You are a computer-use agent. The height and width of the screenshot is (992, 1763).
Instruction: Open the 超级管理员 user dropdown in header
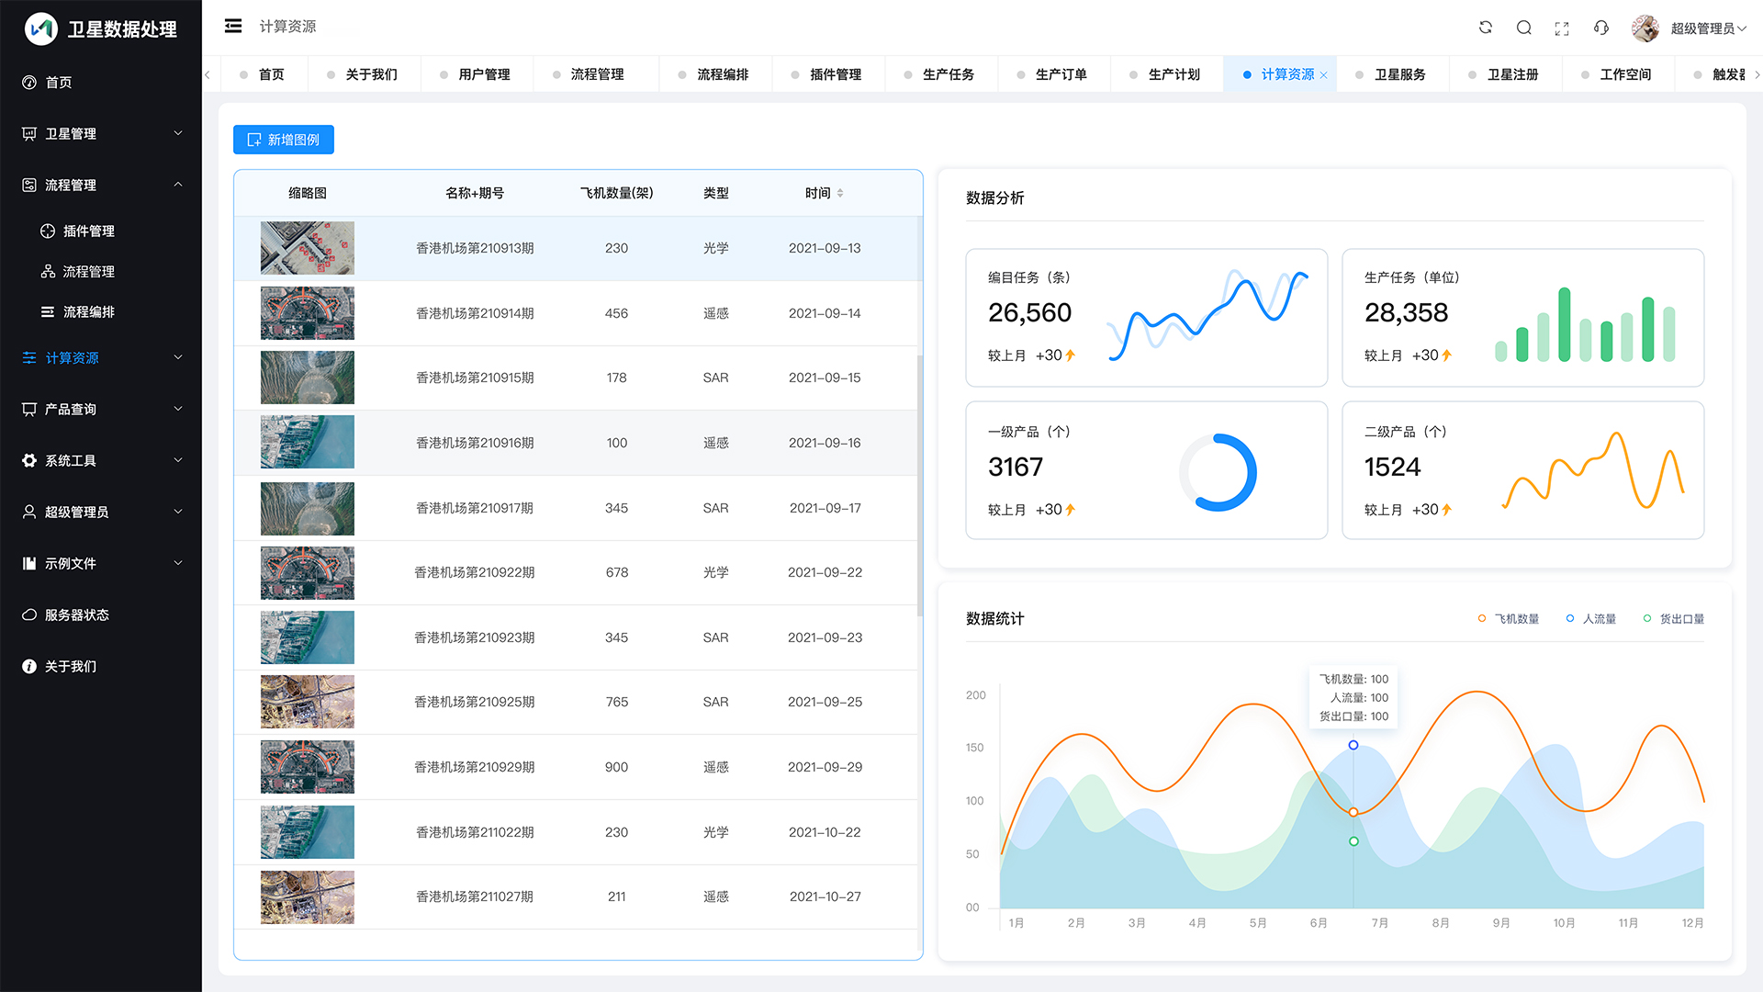pos(1709,28)
